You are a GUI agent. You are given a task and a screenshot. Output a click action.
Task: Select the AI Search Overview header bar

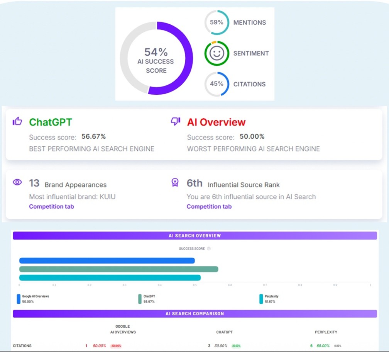(x=194, y=236)
